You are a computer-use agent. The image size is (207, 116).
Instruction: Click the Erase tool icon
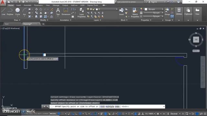point(52,9)
